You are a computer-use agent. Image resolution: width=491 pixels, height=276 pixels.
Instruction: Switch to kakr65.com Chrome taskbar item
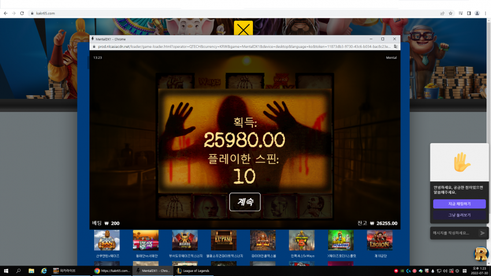point(112,271)
